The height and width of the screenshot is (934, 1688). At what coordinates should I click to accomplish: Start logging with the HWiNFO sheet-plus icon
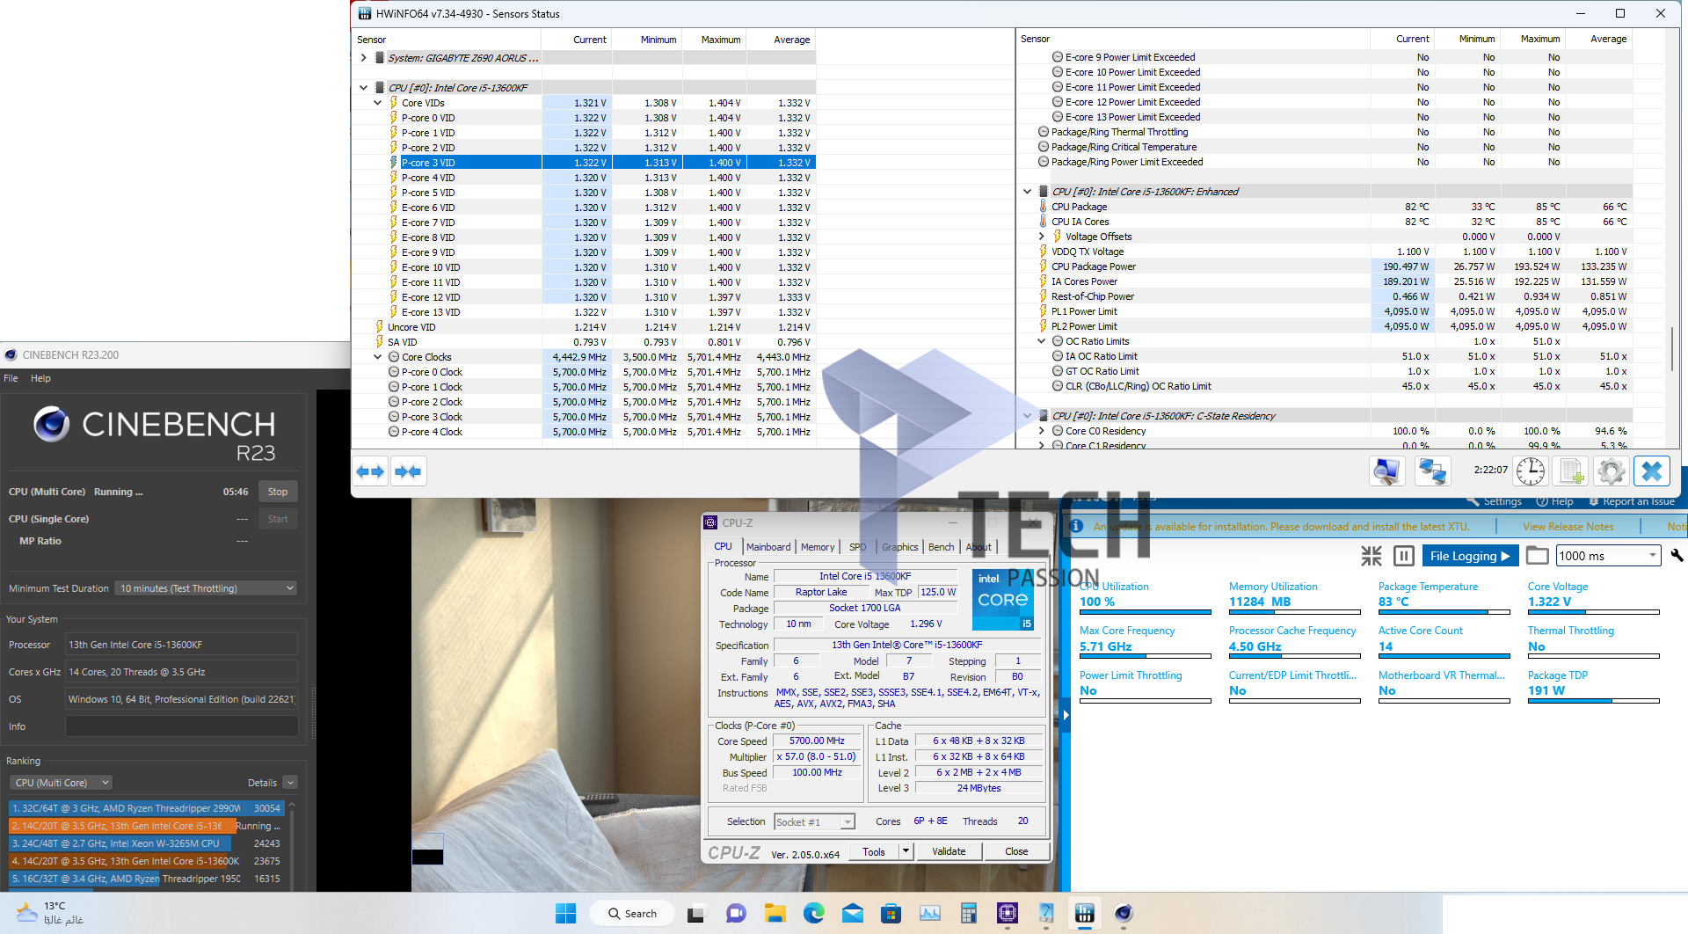click(x=1571, y=472)
